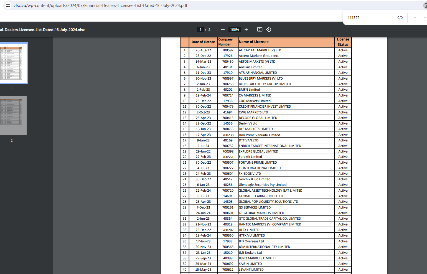This screenshot has height=274, width=427.
Task: Go to next find result arrow
Action: point(424,17)
